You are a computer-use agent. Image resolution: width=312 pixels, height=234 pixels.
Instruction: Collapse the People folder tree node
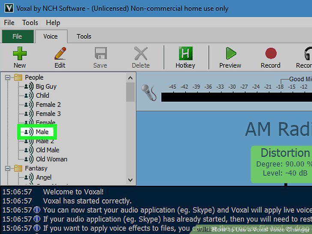(x=8, y=78)
